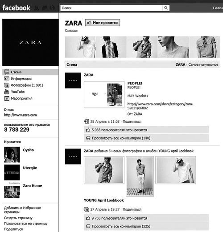This screenshot has width=223, height=232.
Task: Click the YouTube icon in sidebar
Action: (7, 92)
